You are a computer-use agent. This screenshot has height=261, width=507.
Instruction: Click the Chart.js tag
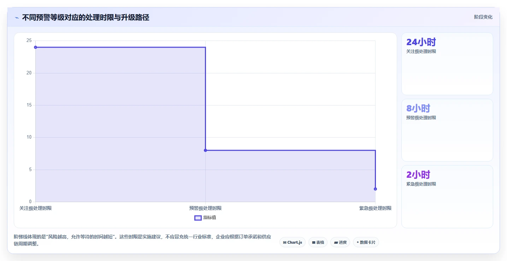click(x=293, y=242)
